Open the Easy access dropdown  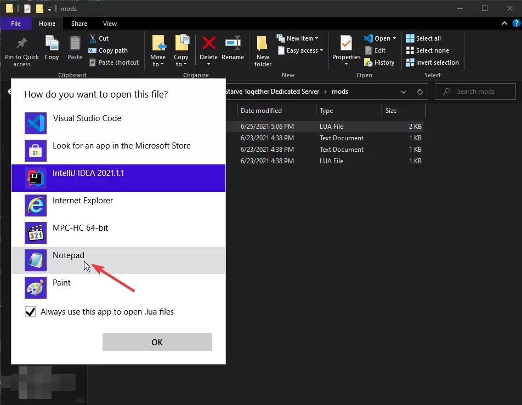coord(321,50)
